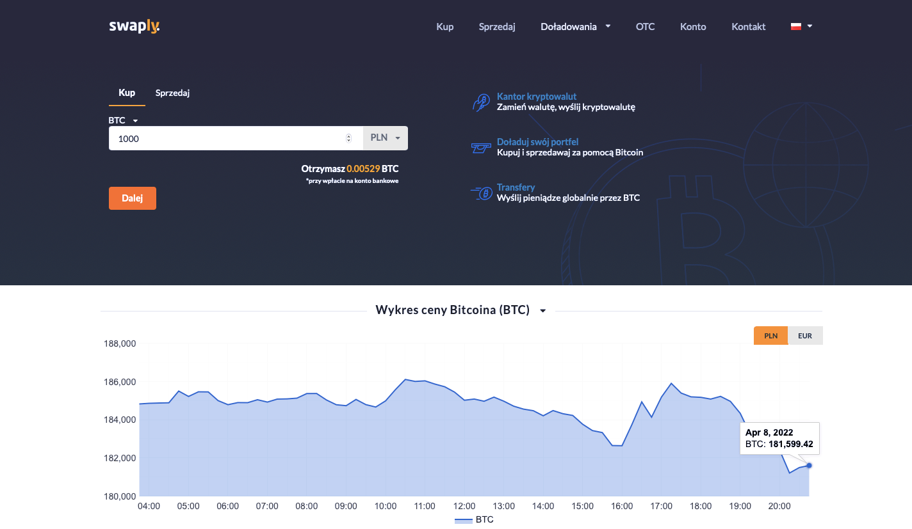Click the 1000 amount stepper control
This screenshot has height=529, width=912.
(348, 138)
